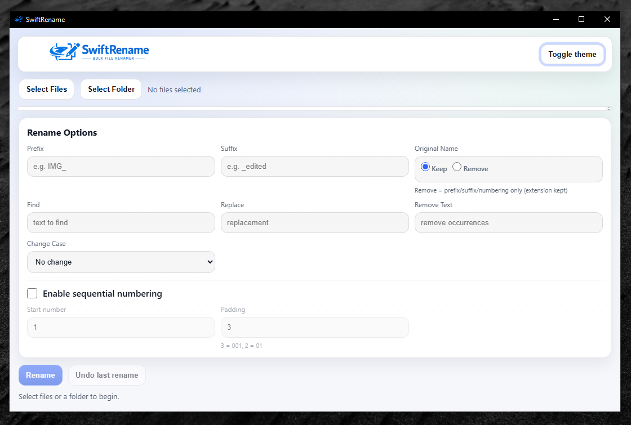Toggle the application theme
This screenshot has width=631, height=425.
point(572,55)
